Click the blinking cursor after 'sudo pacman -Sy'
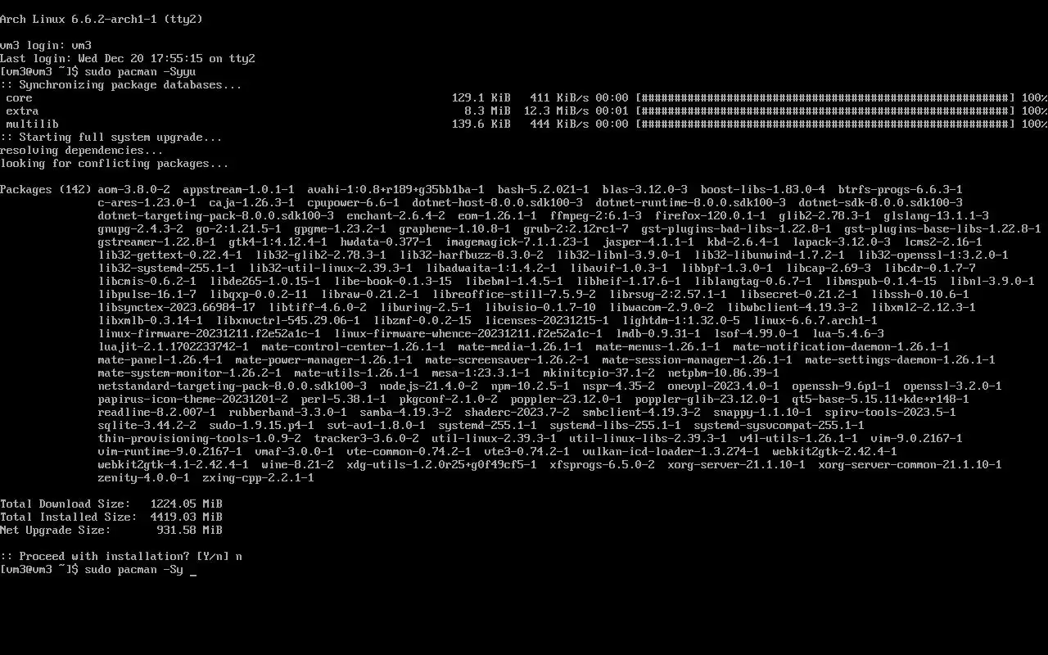The width and height of the screenshot is (1048, 655). click(x=193, y=570)
